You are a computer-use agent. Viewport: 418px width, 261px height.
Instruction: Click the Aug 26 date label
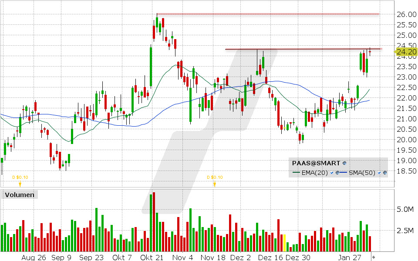[x=34, y=258]
